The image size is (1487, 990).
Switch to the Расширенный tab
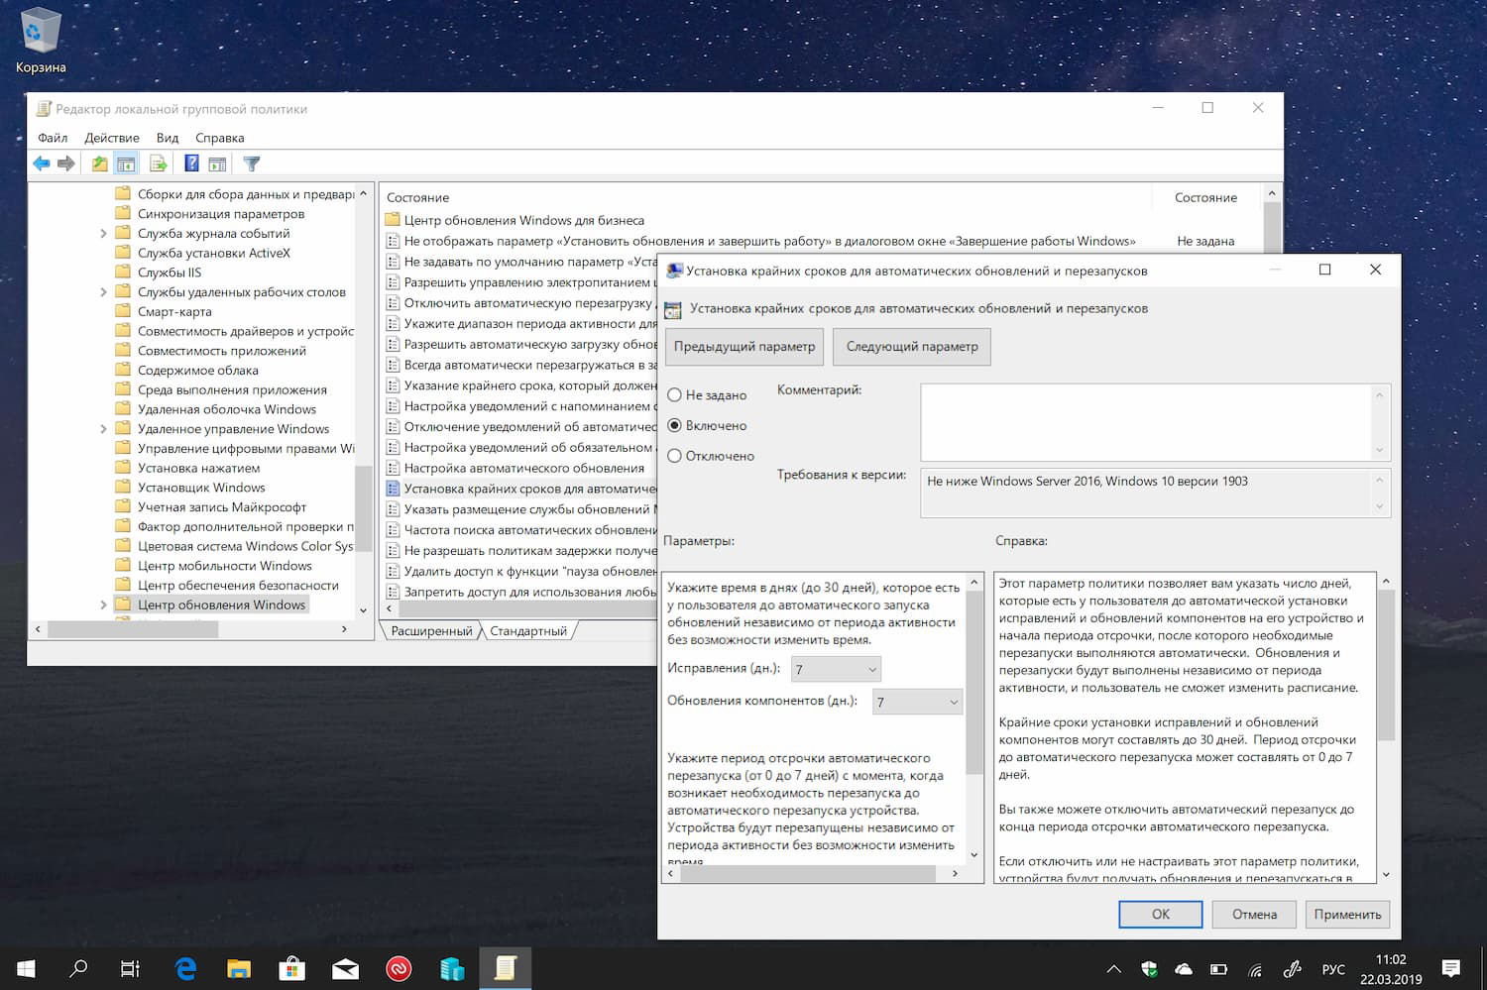(x=431, y=631)
